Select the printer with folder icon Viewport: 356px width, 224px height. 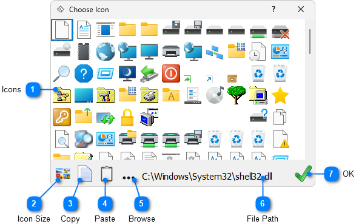tap(127, 137)
